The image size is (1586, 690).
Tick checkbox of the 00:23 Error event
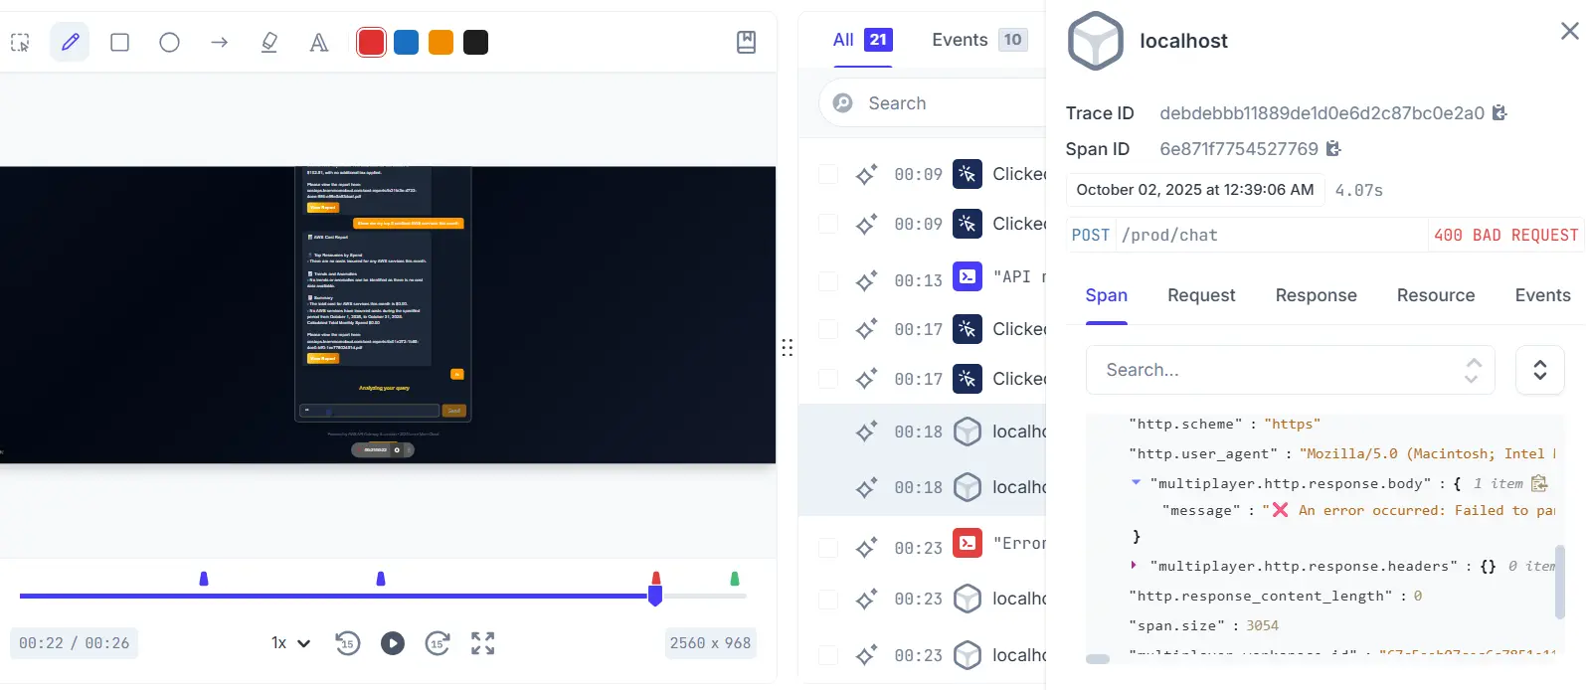tap(828, 548)
